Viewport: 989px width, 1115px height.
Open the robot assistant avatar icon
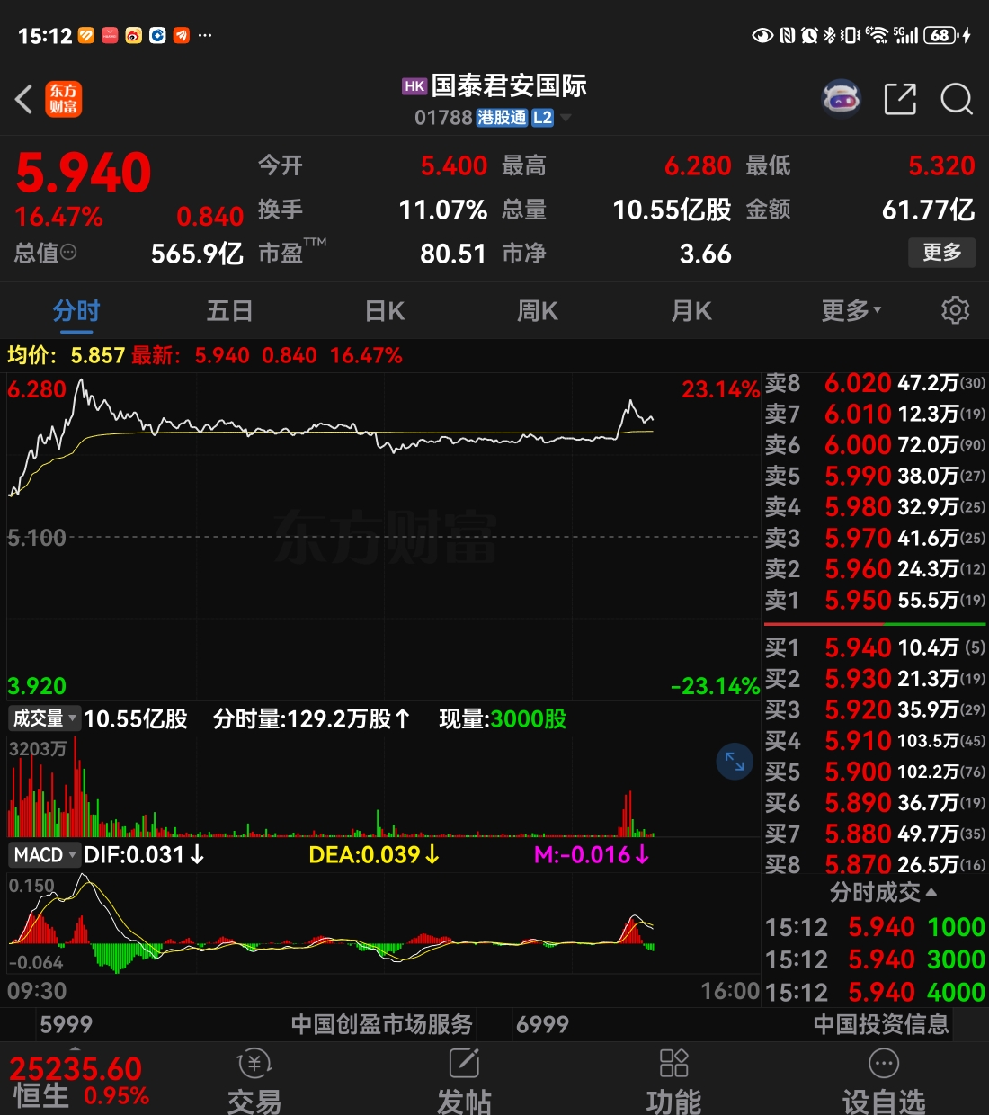tap(842, 99)
